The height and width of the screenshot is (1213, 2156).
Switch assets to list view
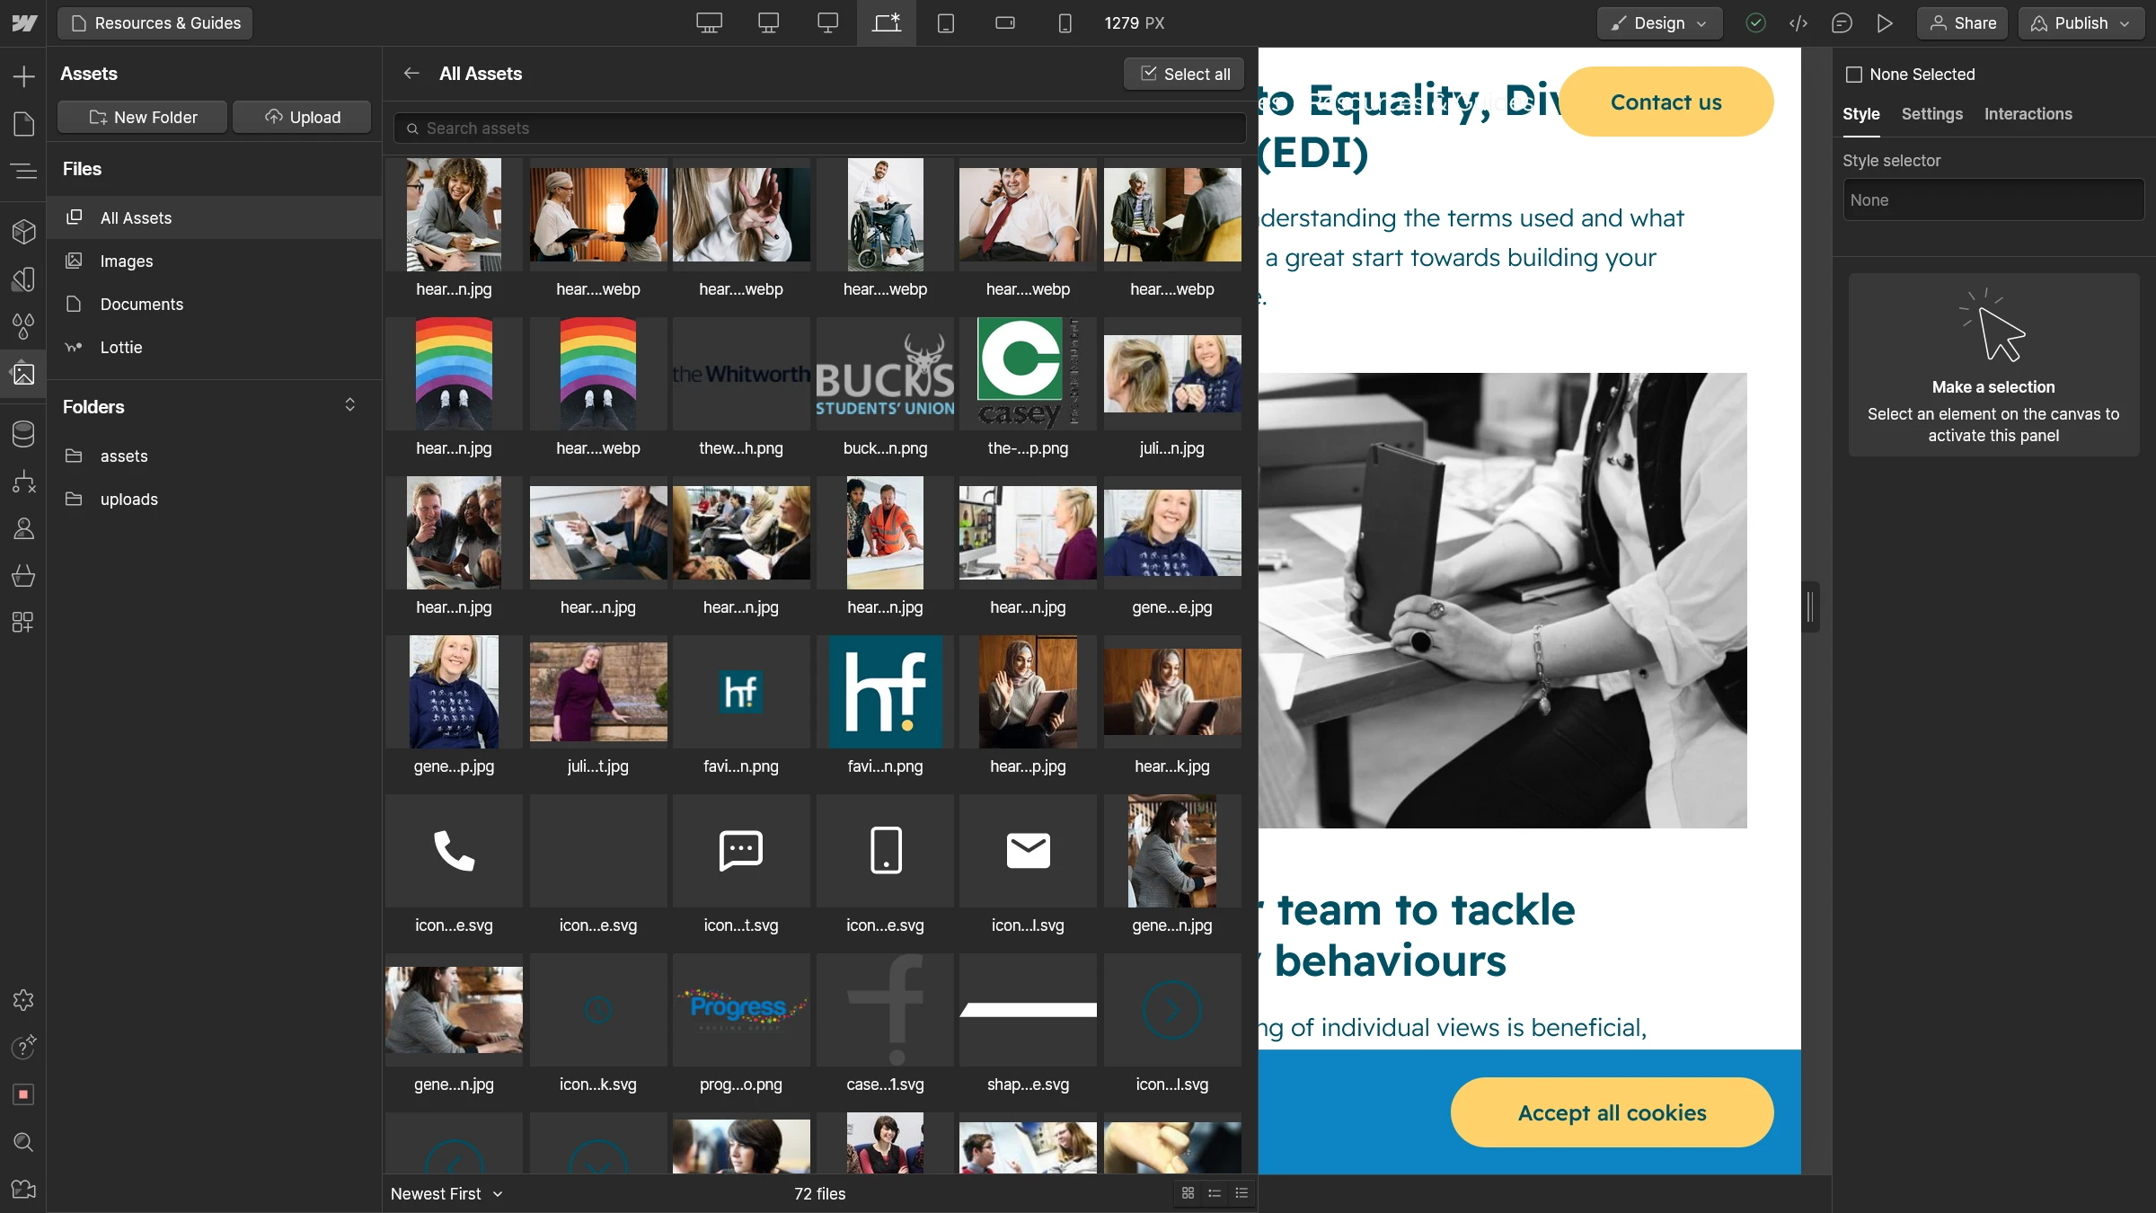[x=1215, y=1194]
